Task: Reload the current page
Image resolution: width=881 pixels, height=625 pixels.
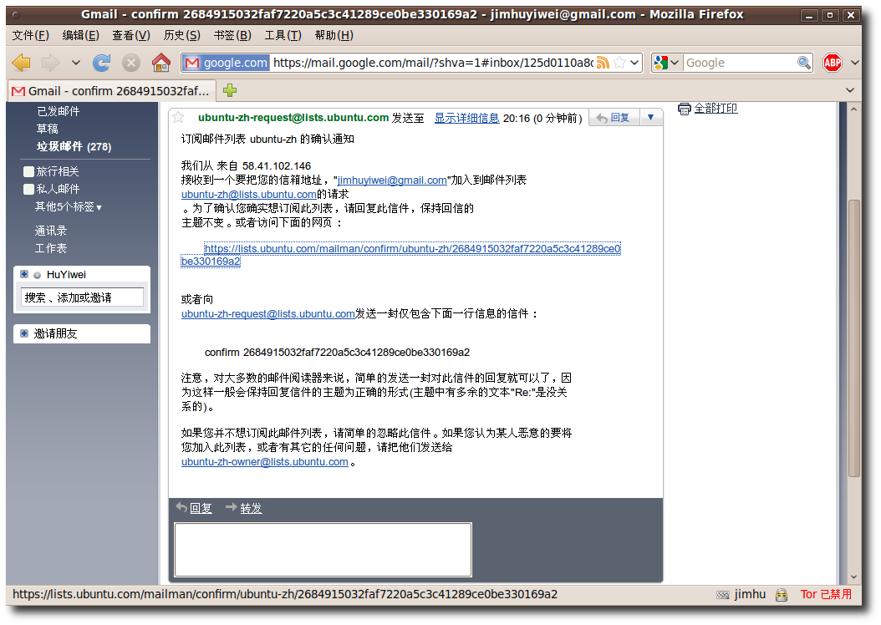Action: click(x=102, y=63)
